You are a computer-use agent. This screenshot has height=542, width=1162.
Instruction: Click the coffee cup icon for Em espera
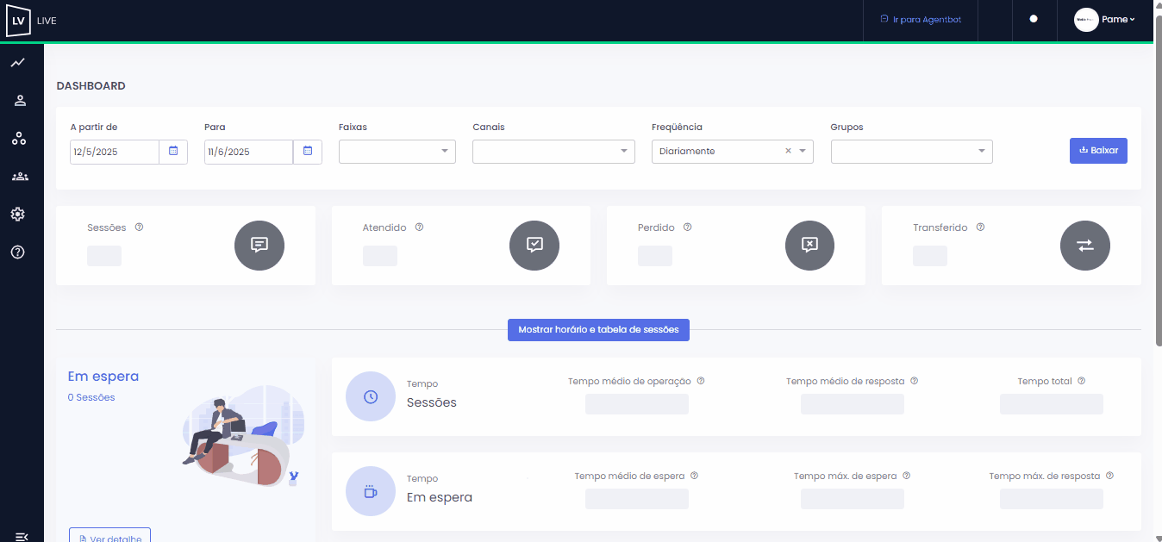[371, 491]
